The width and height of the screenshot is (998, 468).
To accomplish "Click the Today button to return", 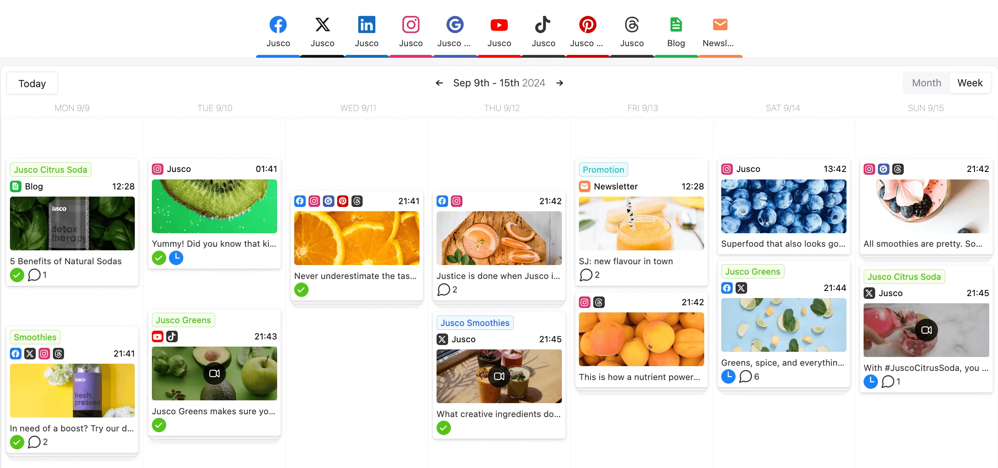I will pos(32,82).
